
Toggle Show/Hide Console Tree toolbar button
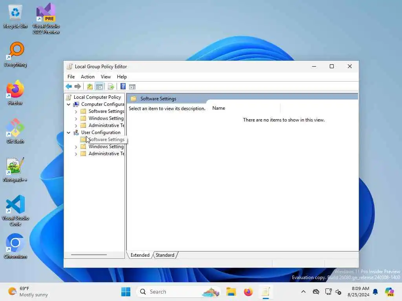[99, 87]
